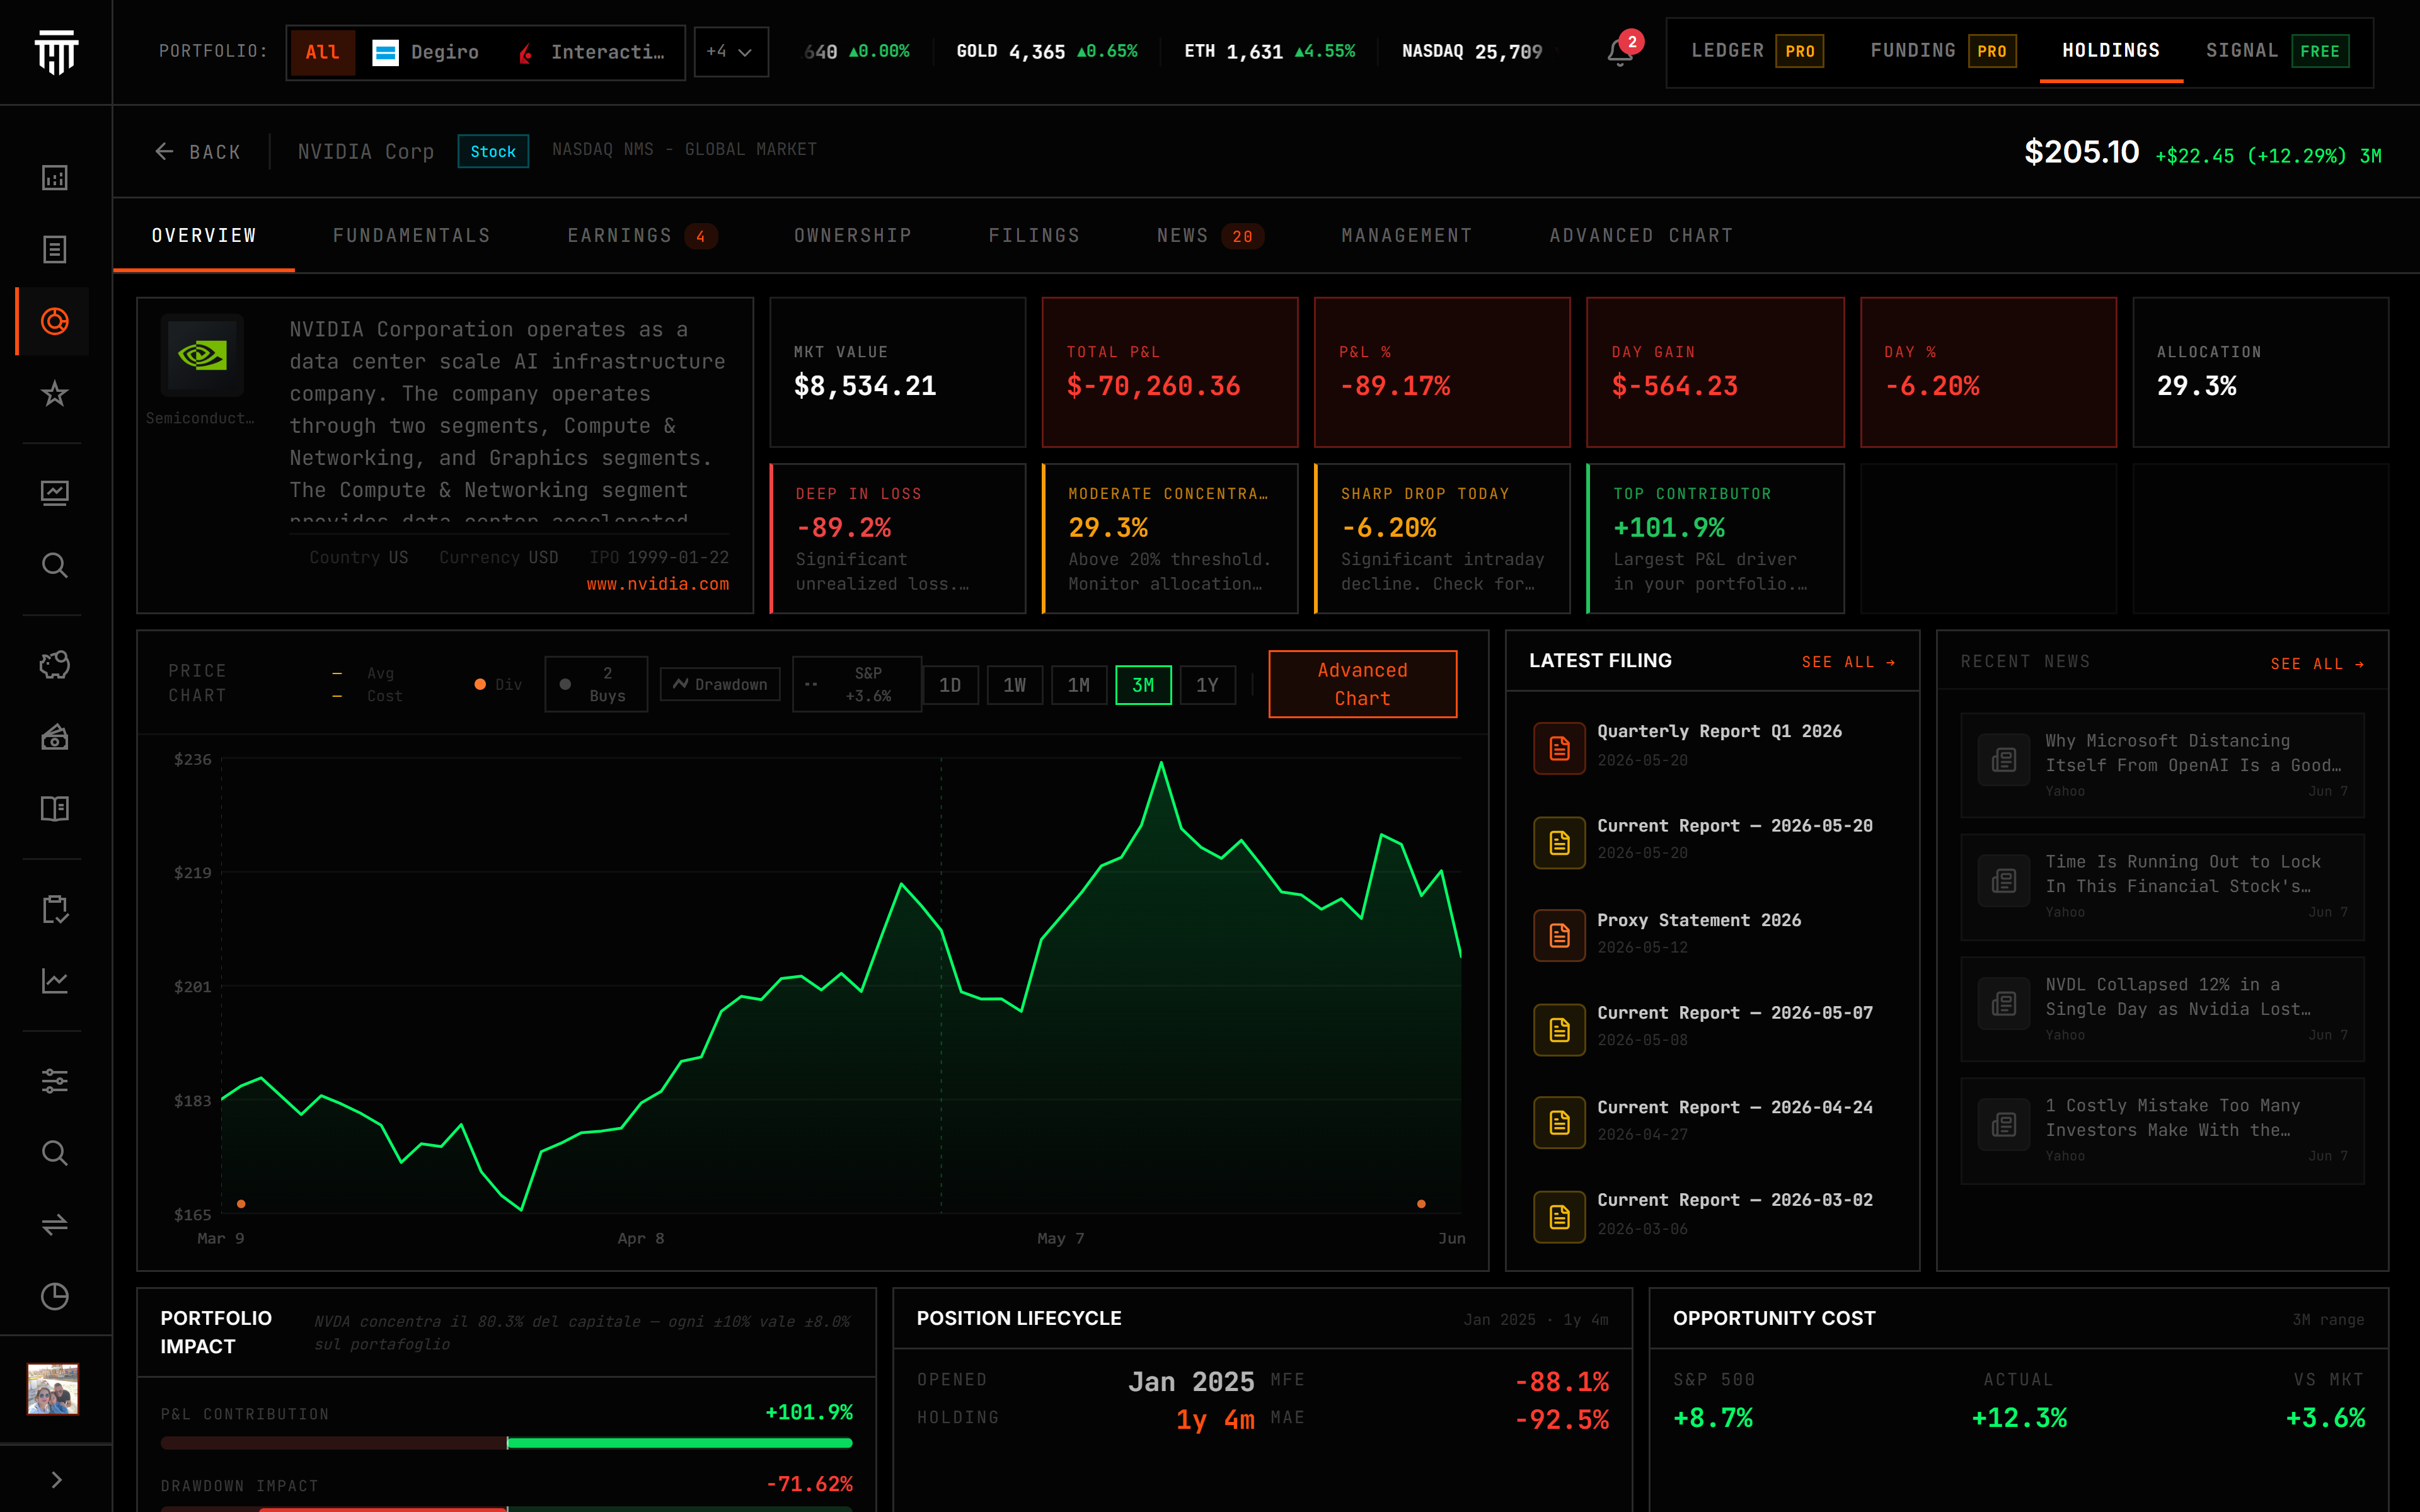This screenshot has width=2420, height=1512.
Task: Select the All portfolio filter
Action: [x=322, y=52]
